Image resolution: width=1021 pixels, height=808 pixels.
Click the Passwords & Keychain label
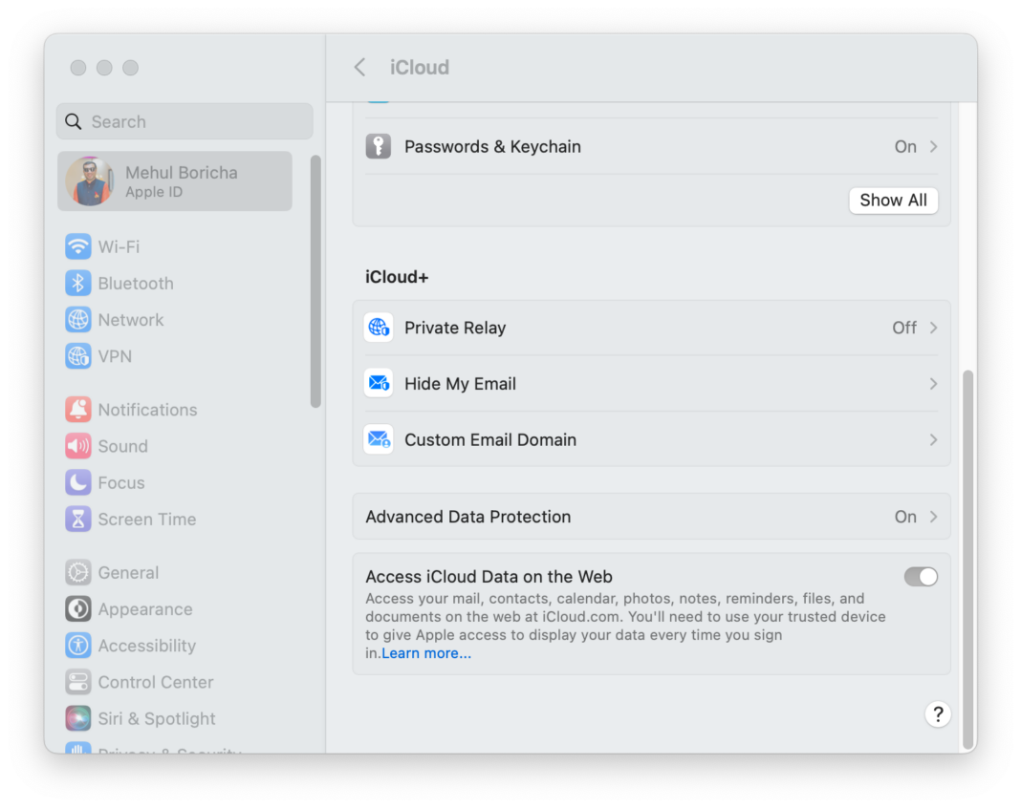click(x=492, y=146)
